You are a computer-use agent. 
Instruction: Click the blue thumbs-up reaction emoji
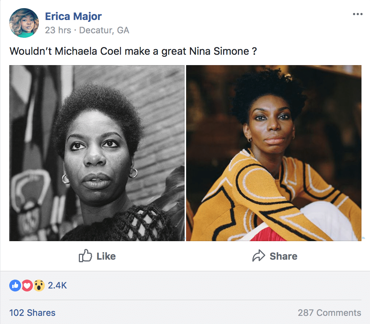click(x=15, y=285)
